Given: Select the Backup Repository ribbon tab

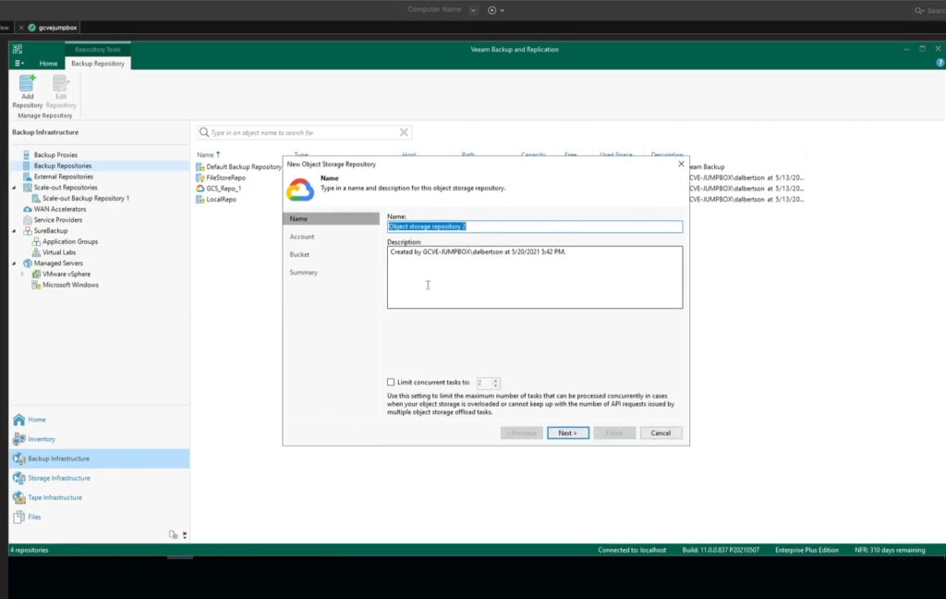Looking at the screenshot, I should pos(98,64).
